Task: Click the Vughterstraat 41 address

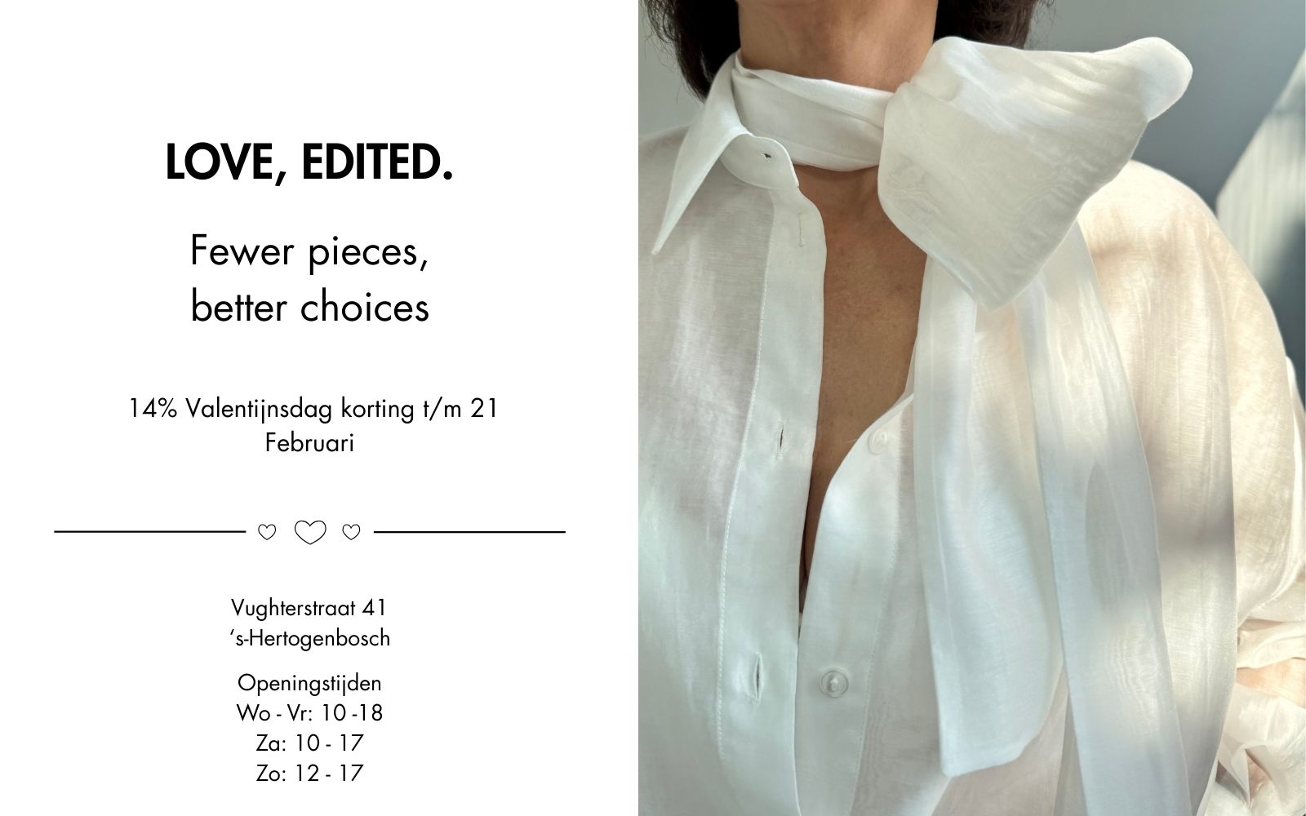Action: point(309,607)
